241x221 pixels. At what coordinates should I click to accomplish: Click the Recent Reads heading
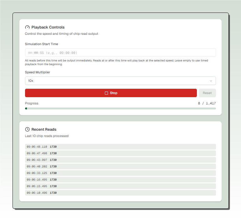[44, 129]
